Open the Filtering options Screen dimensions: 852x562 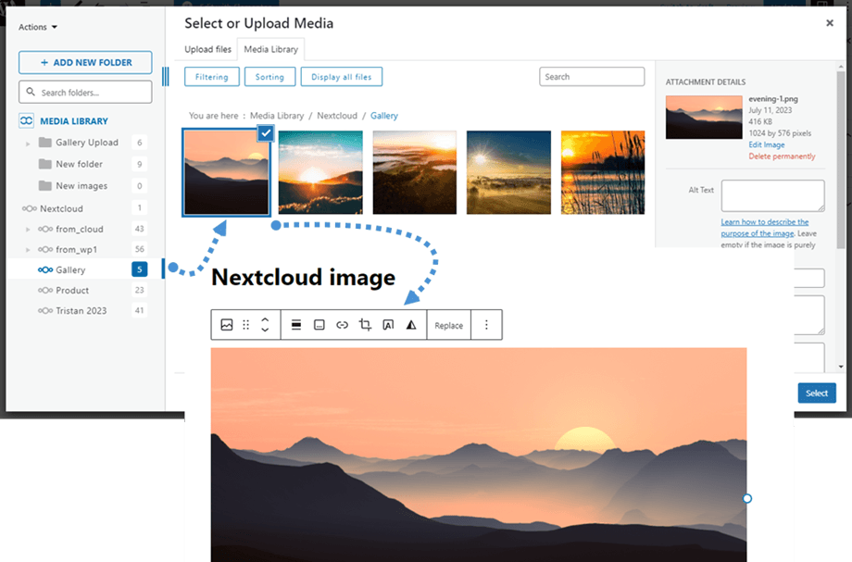point(212,77)
